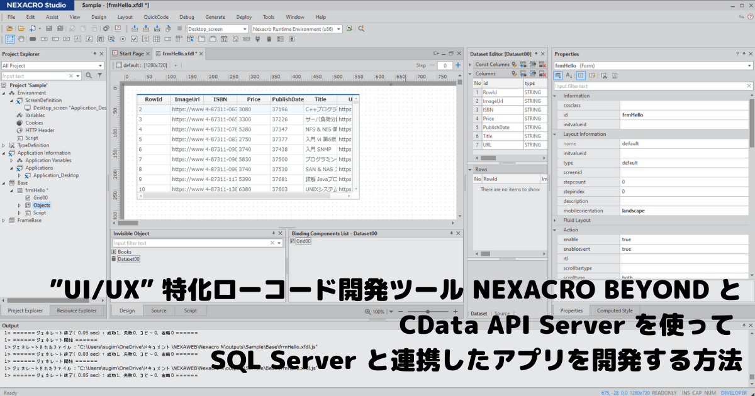Viewport: 755px width, 396px height.
Task: Toggle pin on Invisible Object panel
Action: [x=272, y=233]
